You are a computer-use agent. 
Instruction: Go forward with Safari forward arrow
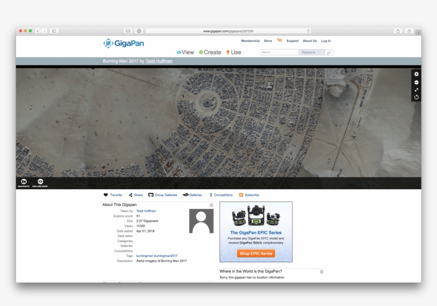coord(44,31)
